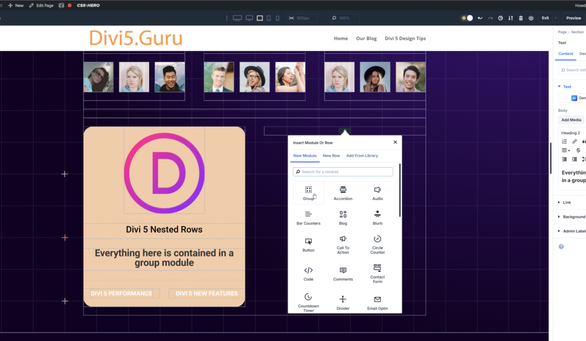
Task: Click the Divi5.Guru site logo
Action: pyautogui.click(x=136, y=38)
